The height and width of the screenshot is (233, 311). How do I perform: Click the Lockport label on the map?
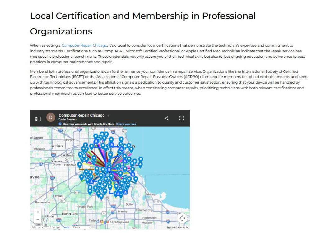point(48,216)
